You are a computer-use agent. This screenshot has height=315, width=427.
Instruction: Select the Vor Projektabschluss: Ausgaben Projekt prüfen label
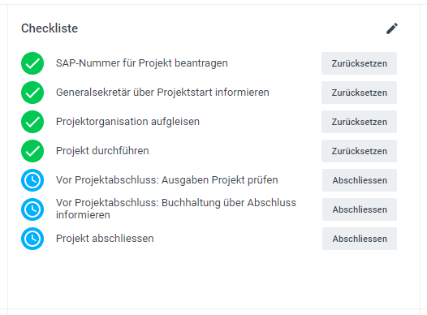click(x=167, y=180)
